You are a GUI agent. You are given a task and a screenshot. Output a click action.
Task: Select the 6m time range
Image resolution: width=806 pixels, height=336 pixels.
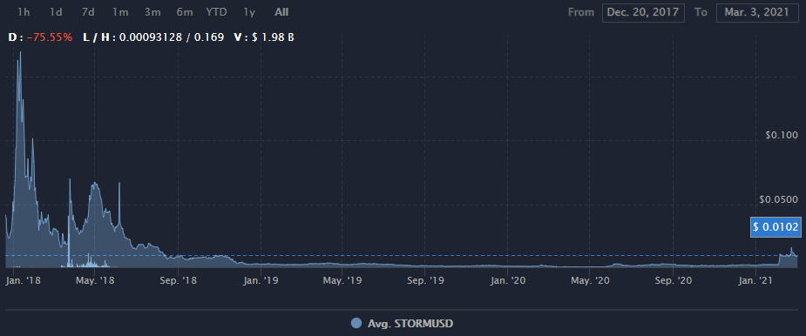[185, 12]
